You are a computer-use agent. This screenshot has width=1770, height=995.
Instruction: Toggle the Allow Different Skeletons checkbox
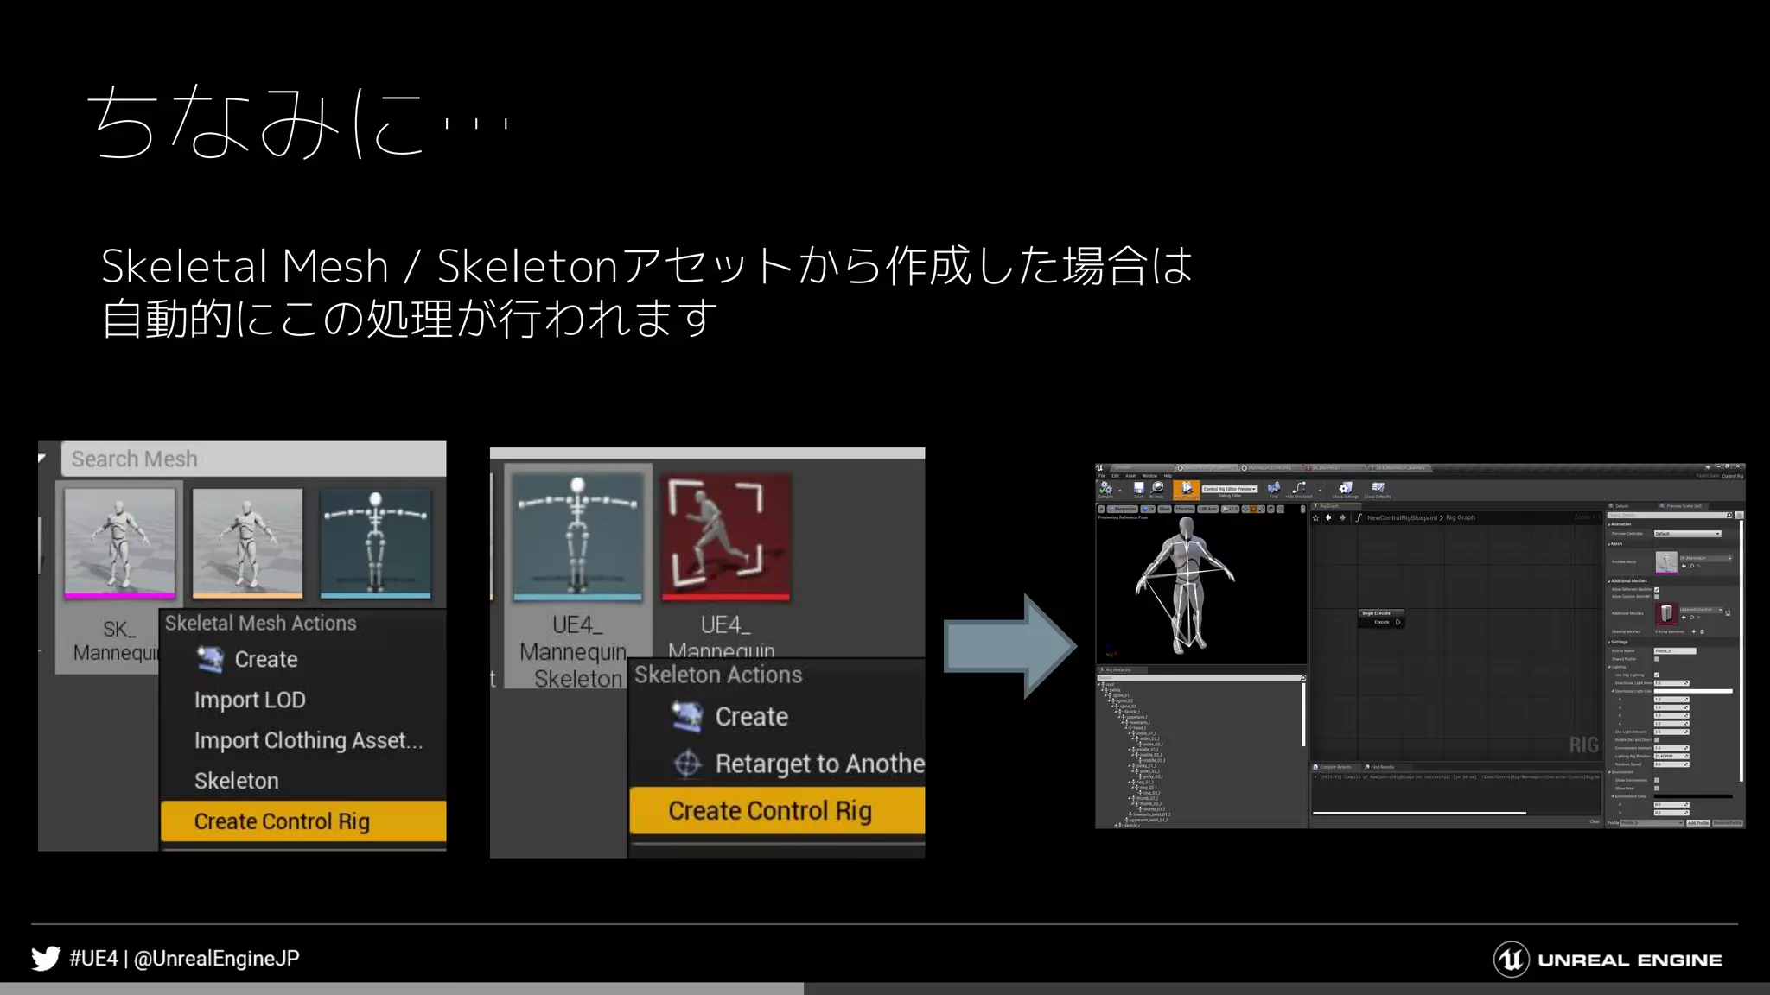click(x=1657, y=589)
